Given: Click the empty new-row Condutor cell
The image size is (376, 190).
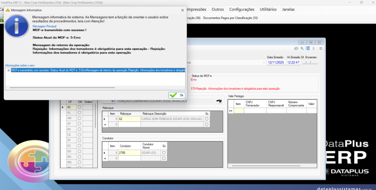Looking at the screenshot, I should (129, 158).
